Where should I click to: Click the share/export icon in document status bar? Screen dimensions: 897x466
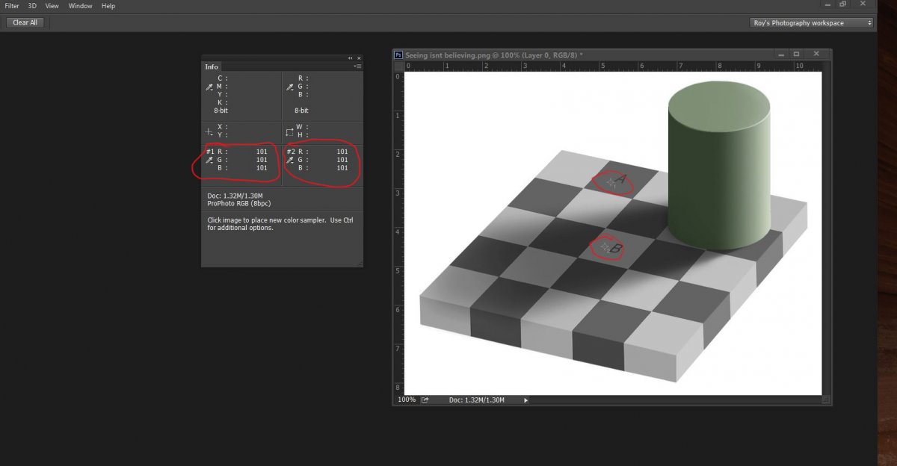pyautogui.click(x=425, y=400)
